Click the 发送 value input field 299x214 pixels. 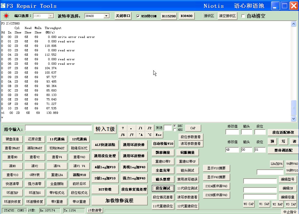(x=168, y=128)
